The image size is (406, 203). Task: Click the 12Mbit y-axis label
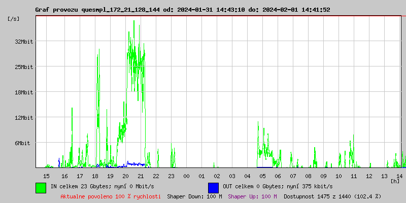23,118
